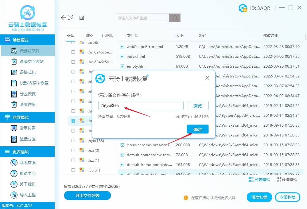Viewport: 307px width, 209px height.
Task: Click the 2022-04-06 00:17:25 date cell
Action: click(x=281, y=57)
